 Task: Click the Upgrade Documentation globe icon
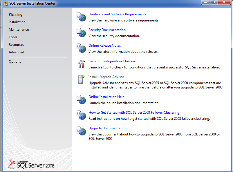point(81,131)
